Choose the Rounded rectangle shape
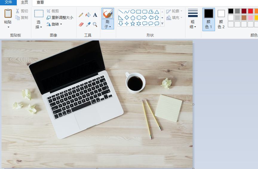The width and height of the screenshot is (258, 169). click(145, 12)
